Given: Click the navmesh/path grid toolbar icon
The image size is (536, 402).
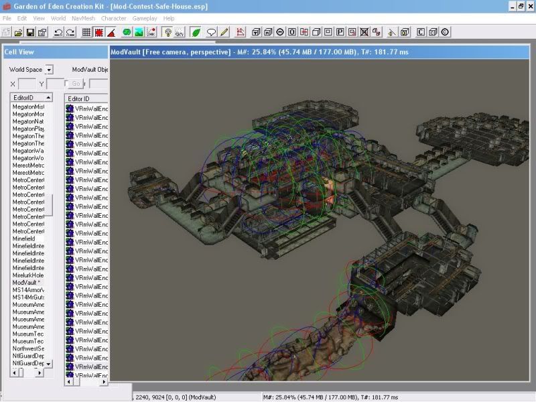Looking at the screenshot, I should (x=151, y=32).
